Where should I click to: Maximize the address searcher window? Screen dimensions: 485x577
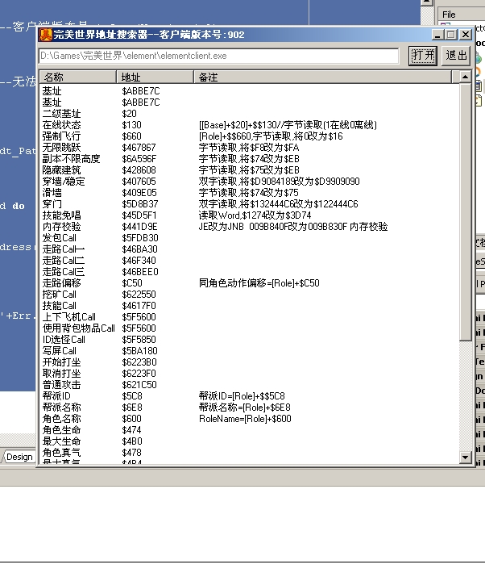tap(451, 35)
